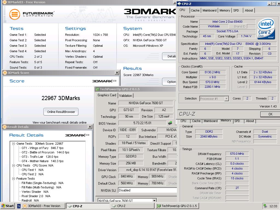280x210 pixels.
Task: Switch to 3DMark03 taskbar button
Action: (43, 206)
